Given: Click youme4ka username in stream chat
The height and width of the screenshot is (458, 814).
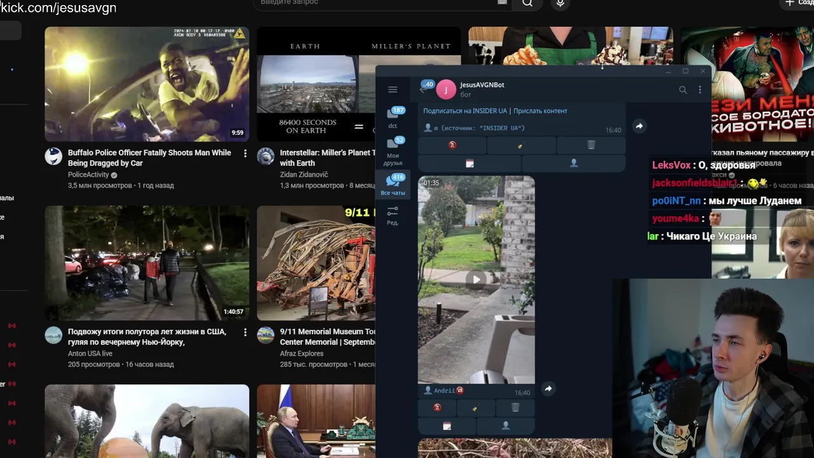Looking at the screenshot, I should click(x=675, y=218).
